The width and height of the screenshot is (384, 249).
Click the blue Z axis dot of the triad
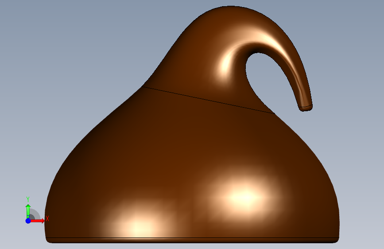tap(28, 221)
